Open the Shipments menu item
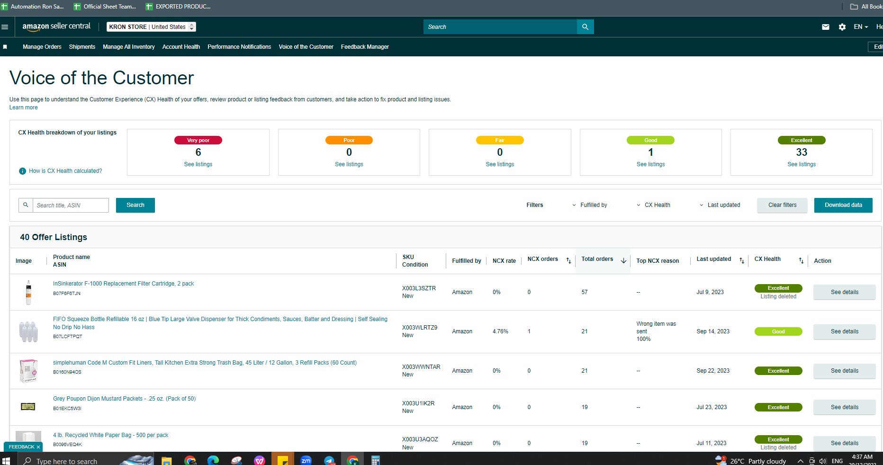 click(x=82, y=47)
